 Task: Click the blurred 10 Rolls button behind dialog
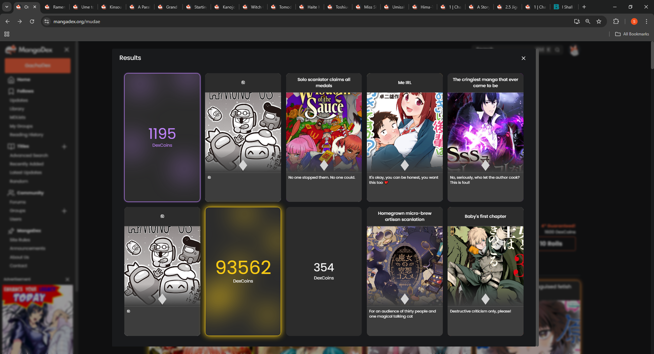(551, 244)
